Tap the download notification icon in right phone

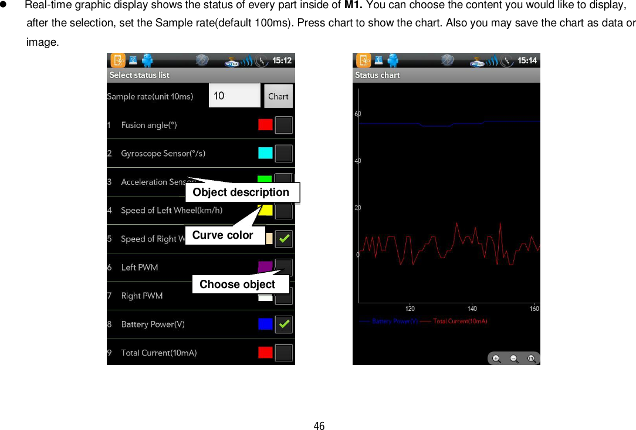pos(378,60)
